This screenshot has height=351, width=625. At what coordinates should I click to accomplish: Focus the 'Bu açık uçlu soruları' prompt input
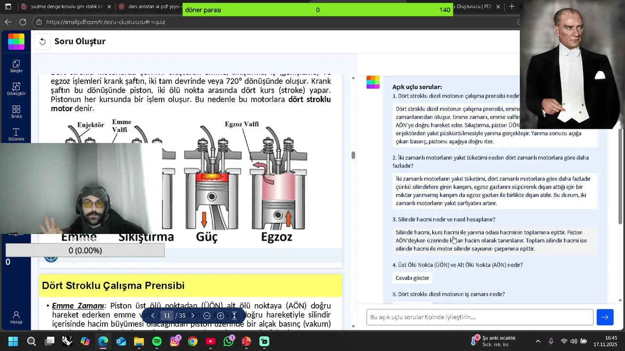480,317
